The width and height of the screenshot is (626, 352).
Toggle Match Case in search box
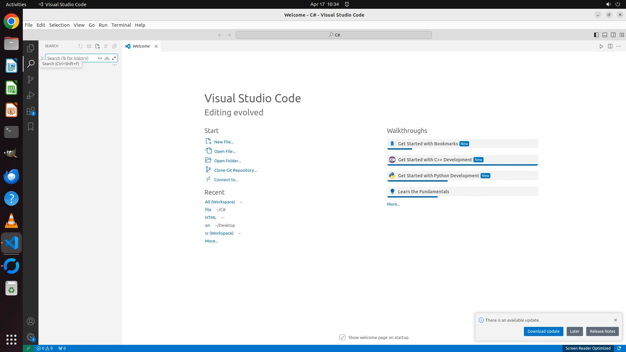point(100,58)
